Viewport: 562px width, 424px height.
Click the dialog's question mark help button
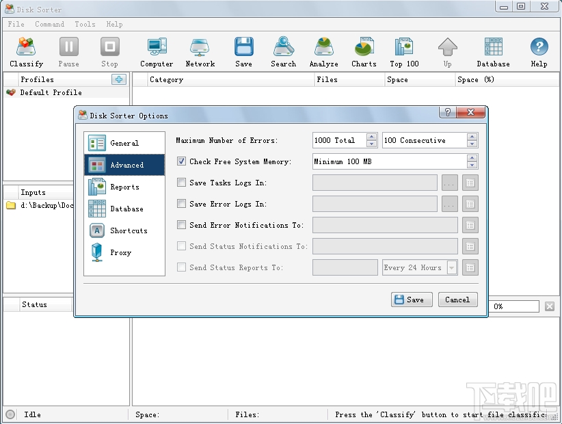point(448,113)
